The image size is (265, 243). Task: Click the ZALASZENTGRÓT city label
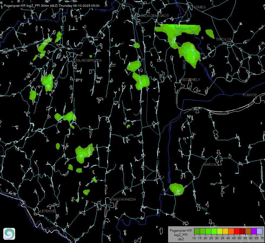(155, 16)
